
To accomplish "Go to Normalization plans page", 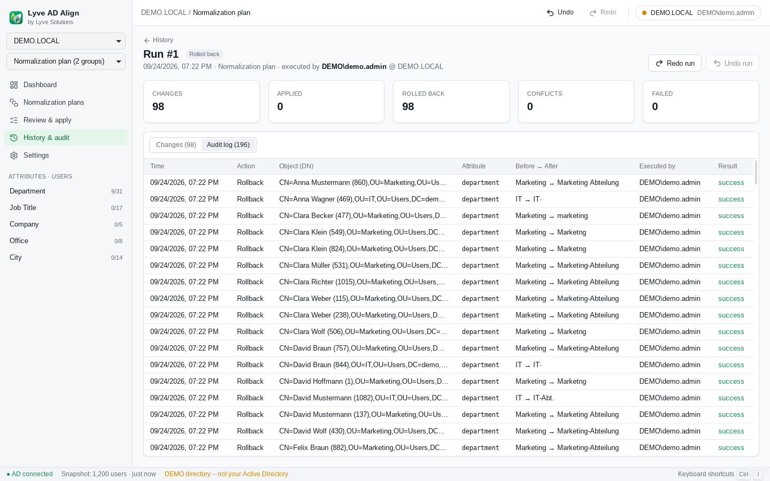I will [x=66, y=103].
